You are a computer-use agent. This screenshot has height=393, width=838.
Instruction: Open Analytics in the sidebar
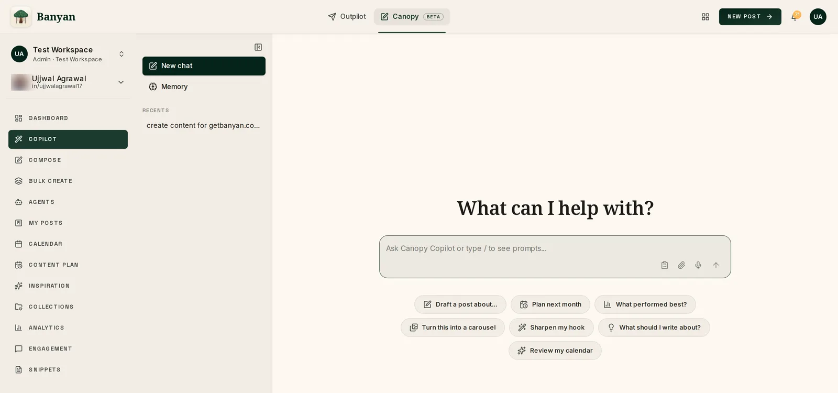pyautogui.click(x=68, y=328)
